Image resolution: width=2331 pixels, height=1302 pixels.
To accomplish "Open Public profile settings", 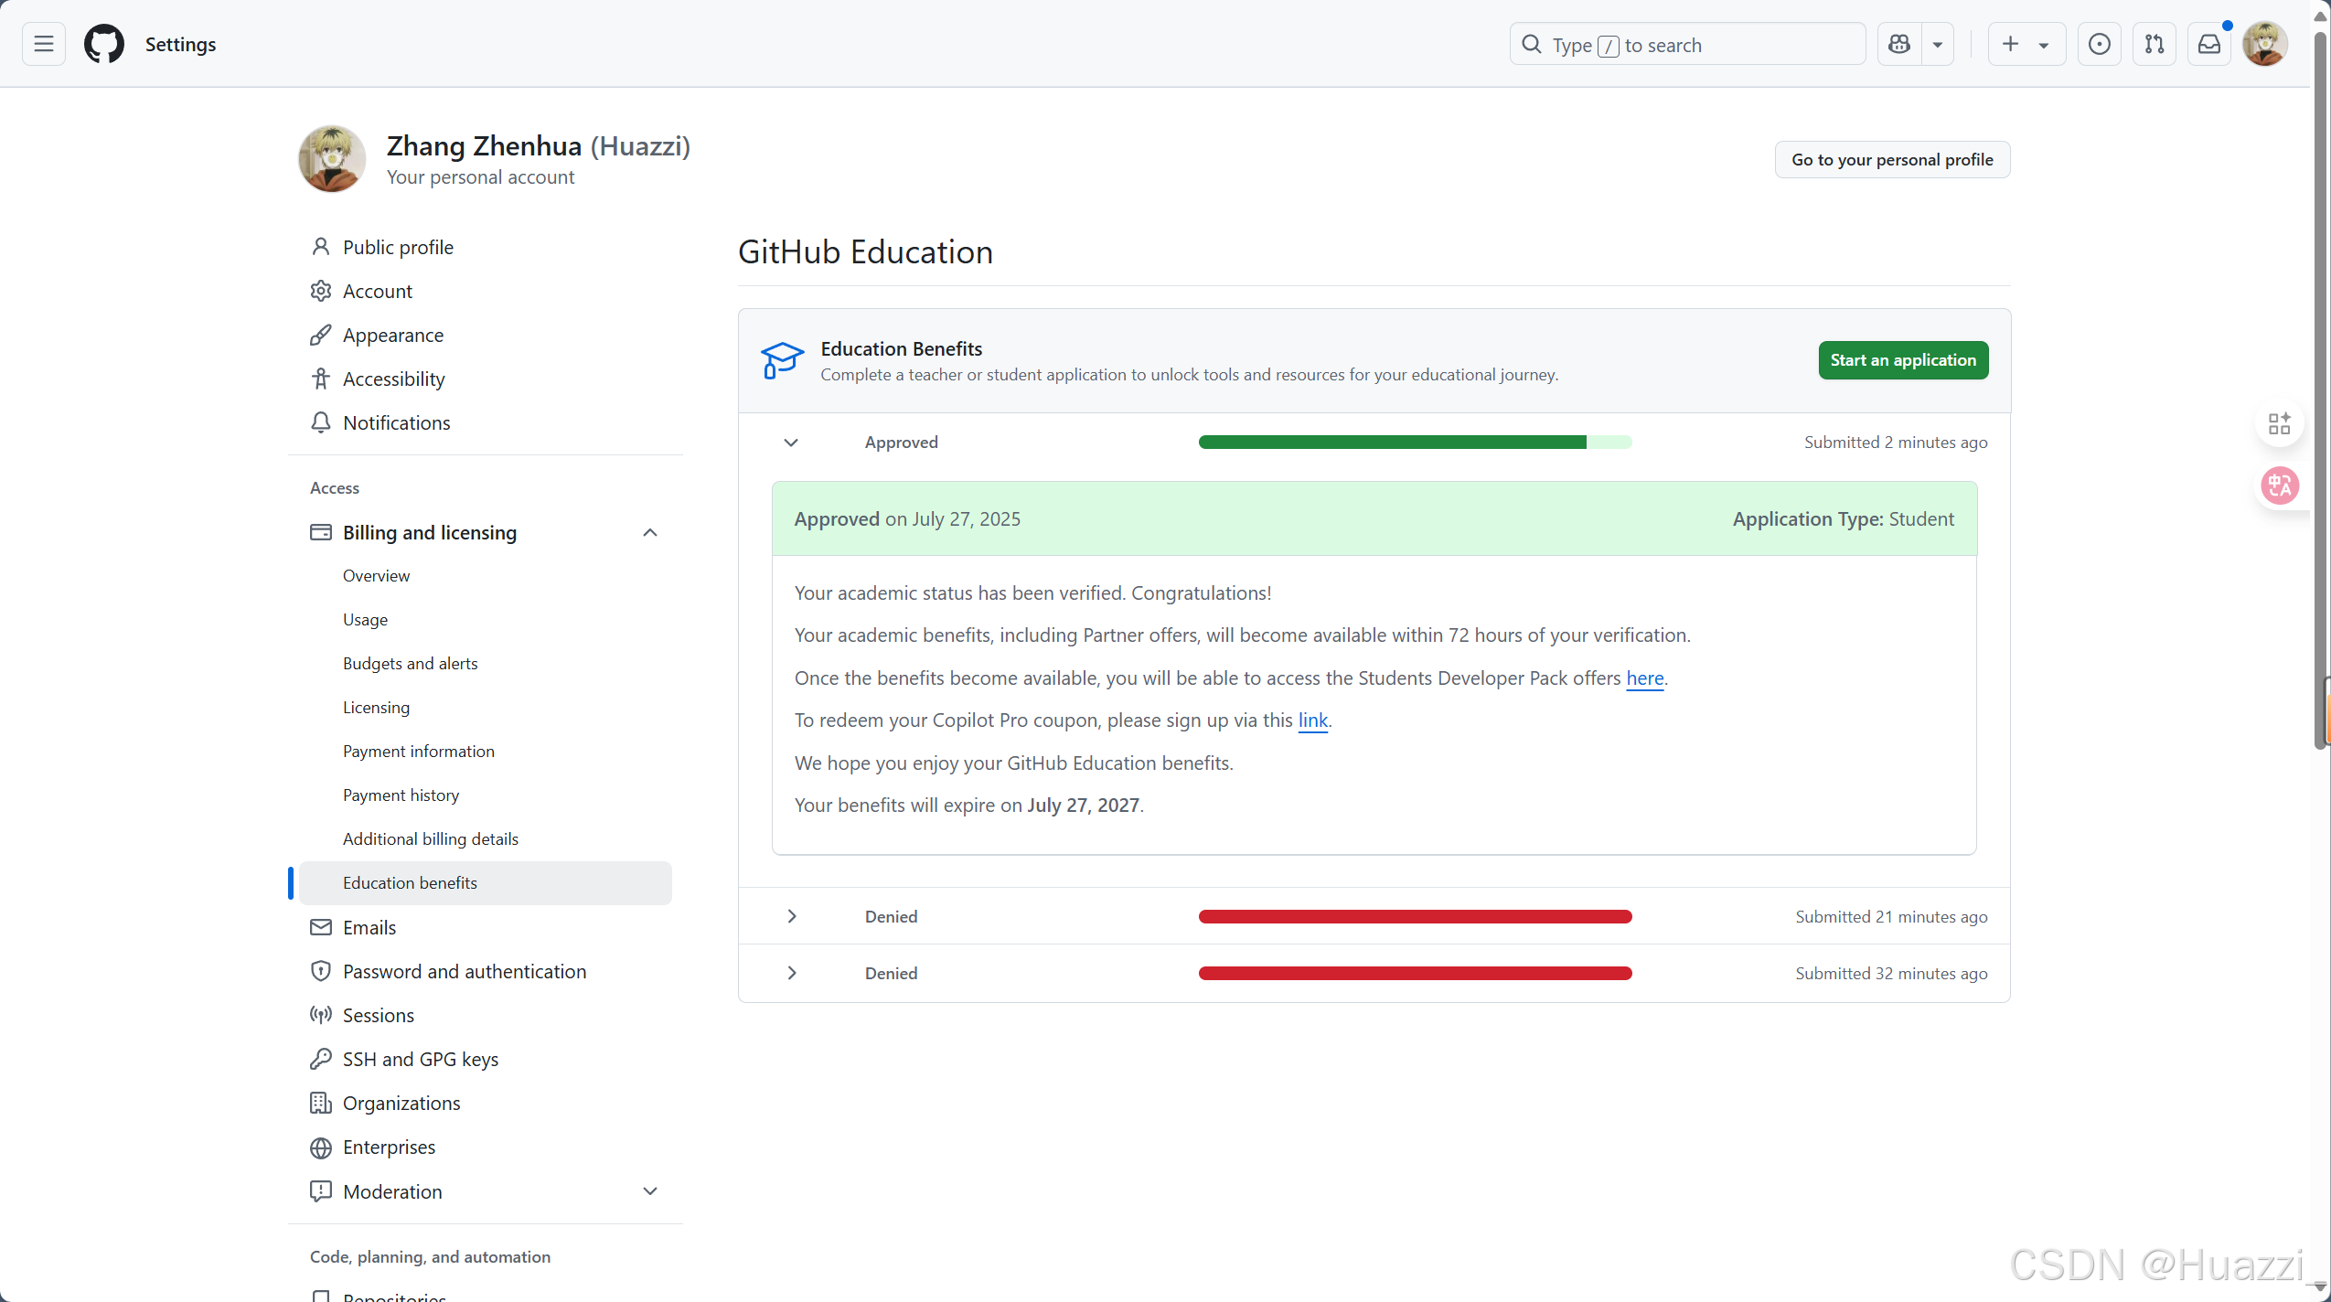I will 485,247.
